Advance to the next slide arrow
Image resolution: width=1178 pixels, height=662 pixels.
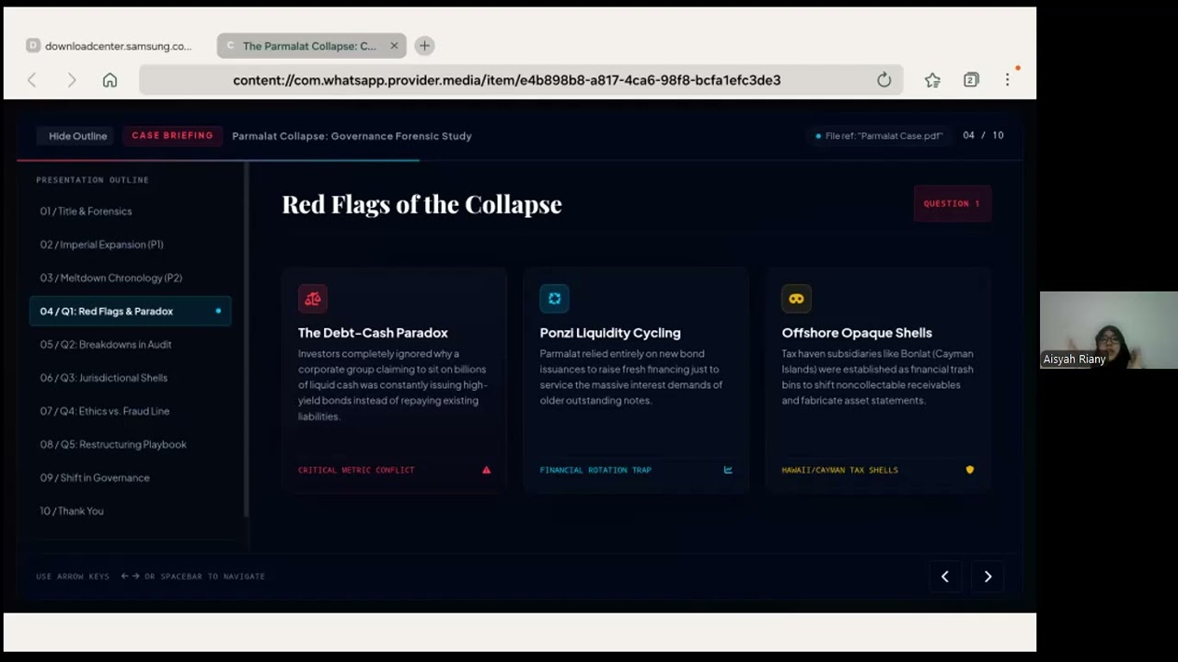point(987,576)
